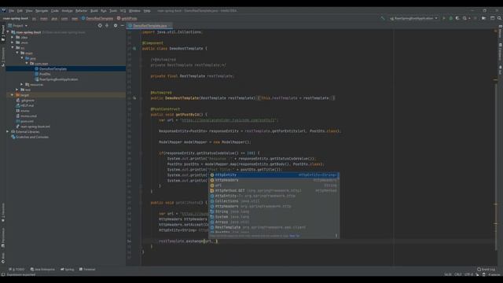Open the Structure tool window side tab
503x283 pixels.
coord(3,57)
